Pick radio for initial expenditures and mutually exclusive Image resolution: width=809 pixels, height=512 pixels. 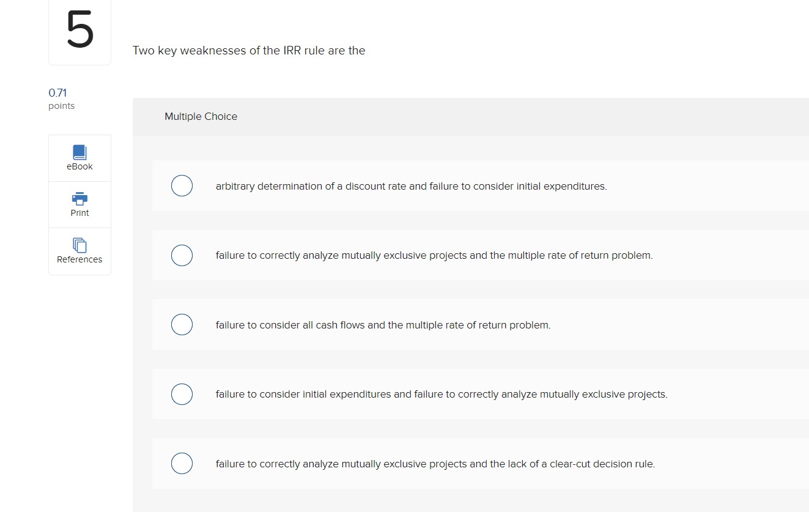[x=182, y=394]
